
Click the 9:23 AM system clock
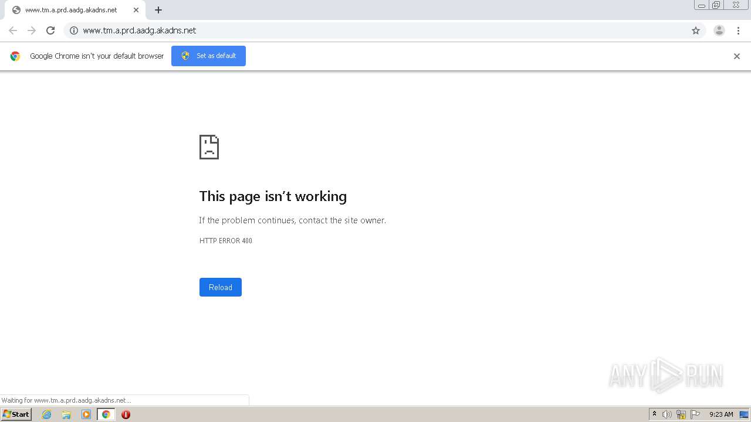click(721, 414)
